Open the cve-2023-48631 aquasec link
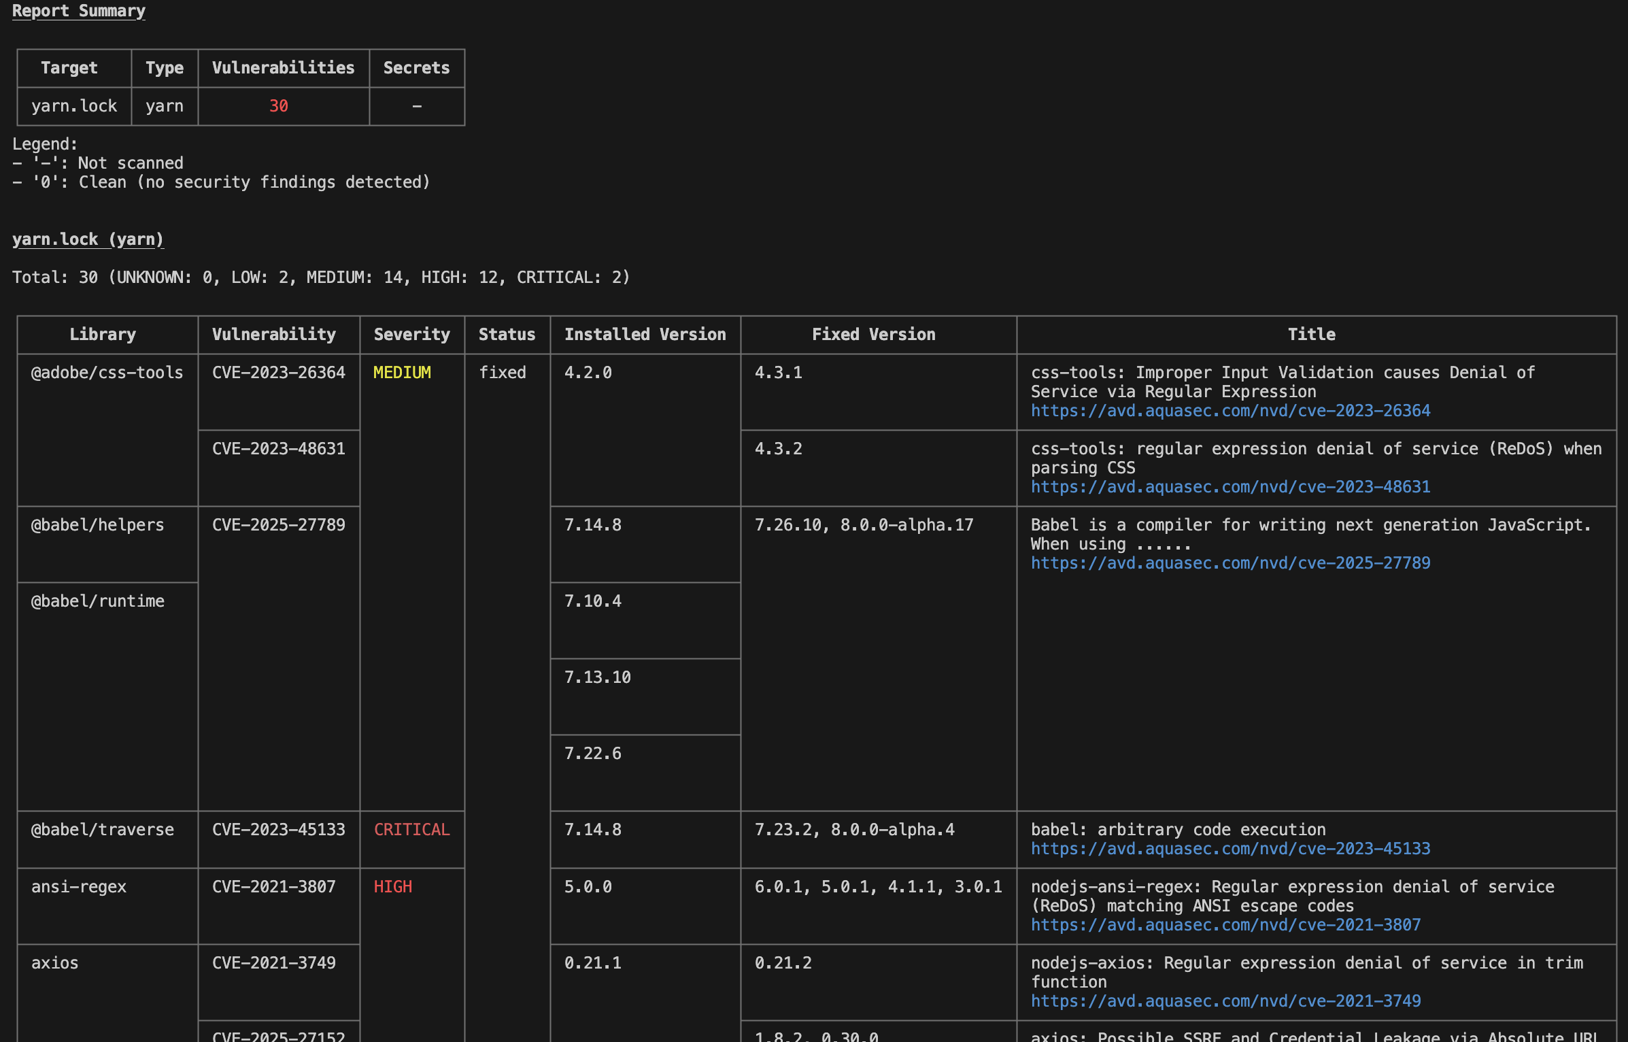 point(1230,487)
